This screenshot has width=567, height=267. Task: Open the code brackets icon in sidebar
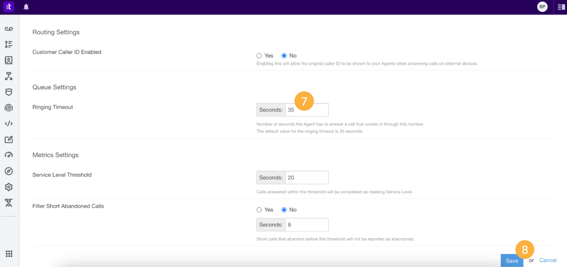pyautogui.click(x=9, y=124)
